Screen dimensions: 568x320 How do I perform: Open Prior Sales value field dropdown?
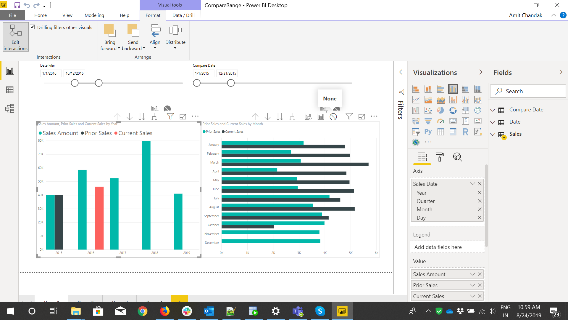pyautogui.click(x=472, y=285)
